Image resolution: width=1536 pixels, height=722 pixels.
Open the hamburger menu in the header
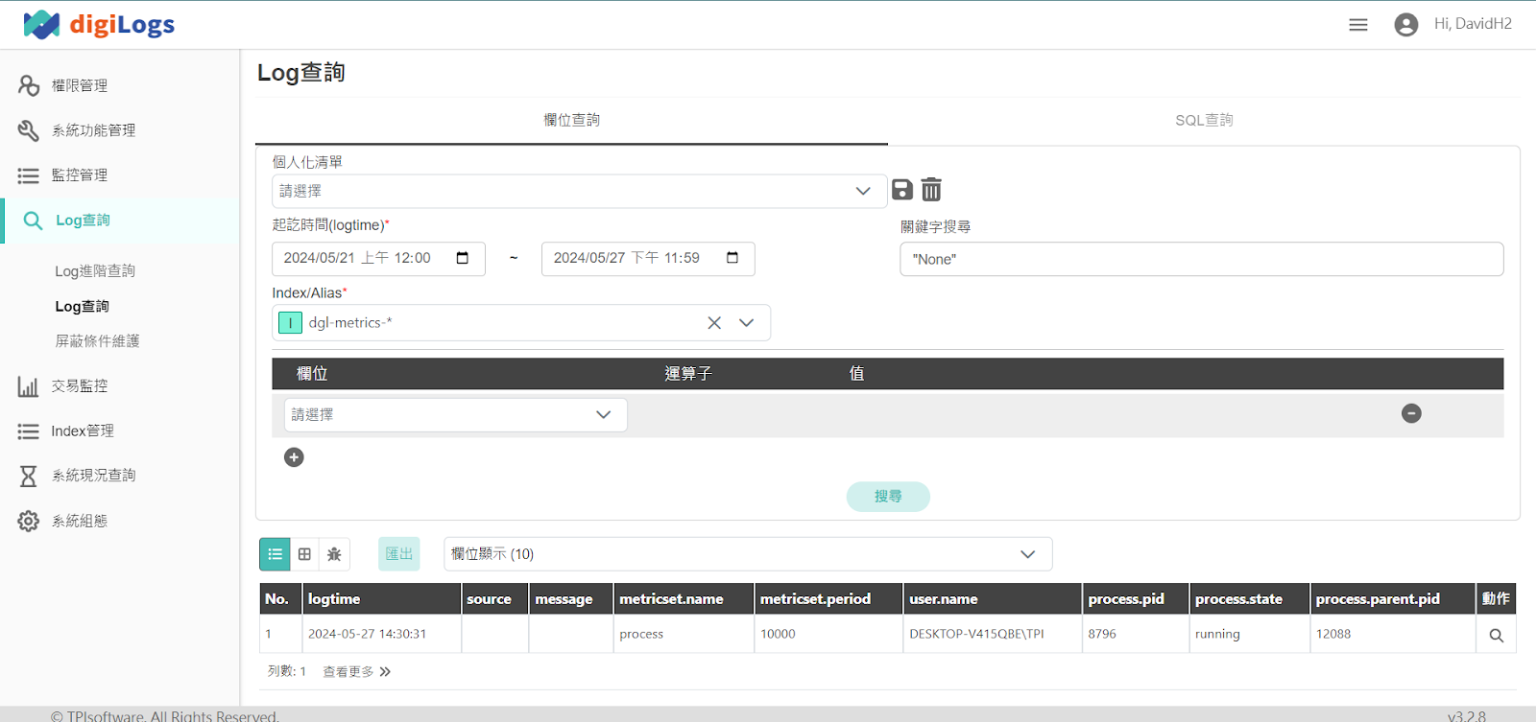tap(1357, 25)
